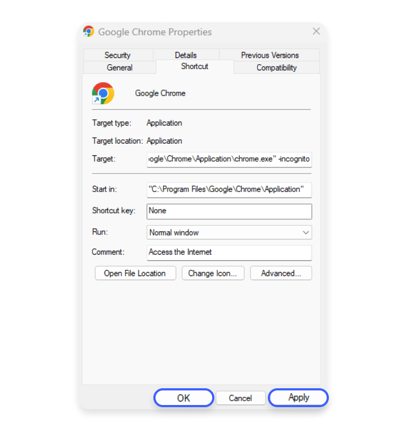Click the Open File Location button
Viewport: 405px width, 432px height.
pyautogui.click(x=136, y=273)
